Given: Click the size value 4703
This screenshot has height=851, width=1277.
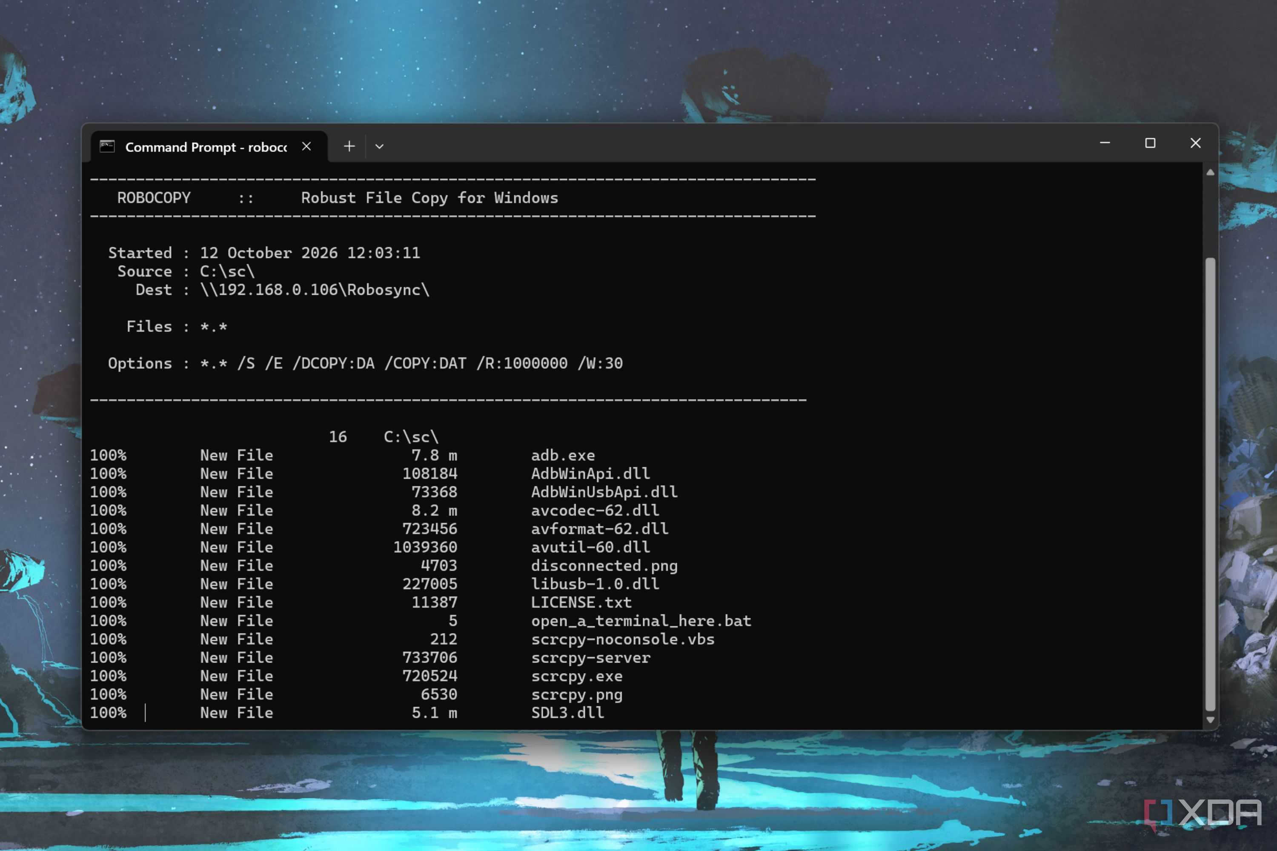Looking at the screenshot, I should point(439,566).
